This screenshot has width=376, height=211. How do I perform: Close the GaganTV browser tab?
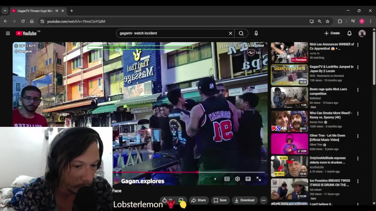coord(63,11)
